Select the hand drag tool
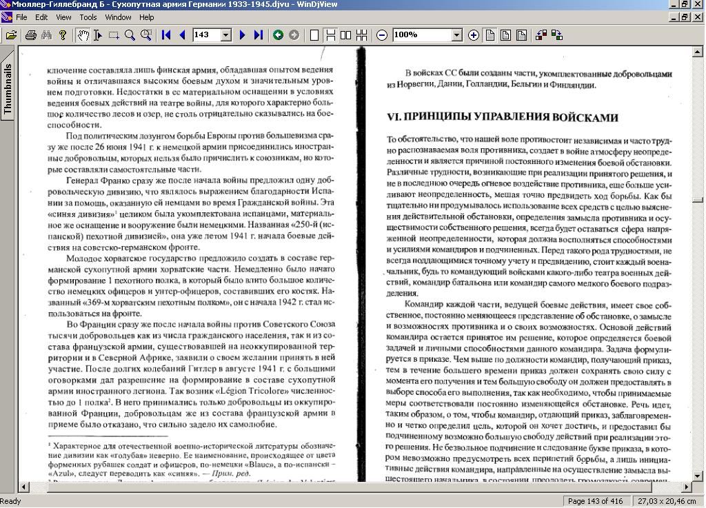 point(83,35)
